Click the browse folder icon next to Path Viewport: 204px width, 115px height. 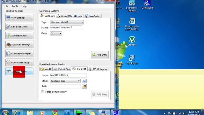[x=84, y=86]
